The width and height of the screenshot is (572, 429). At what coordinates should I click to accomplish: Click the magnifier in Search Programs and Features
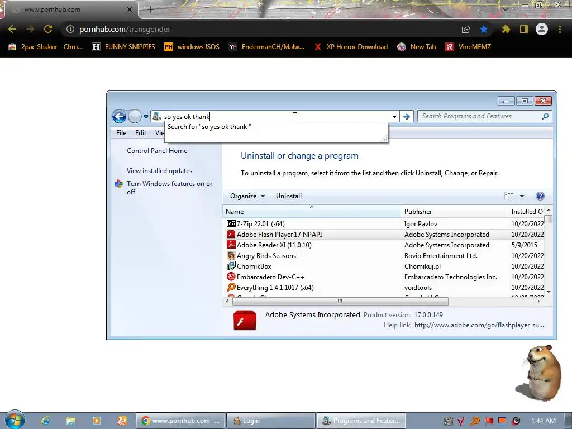click(545, 116)
